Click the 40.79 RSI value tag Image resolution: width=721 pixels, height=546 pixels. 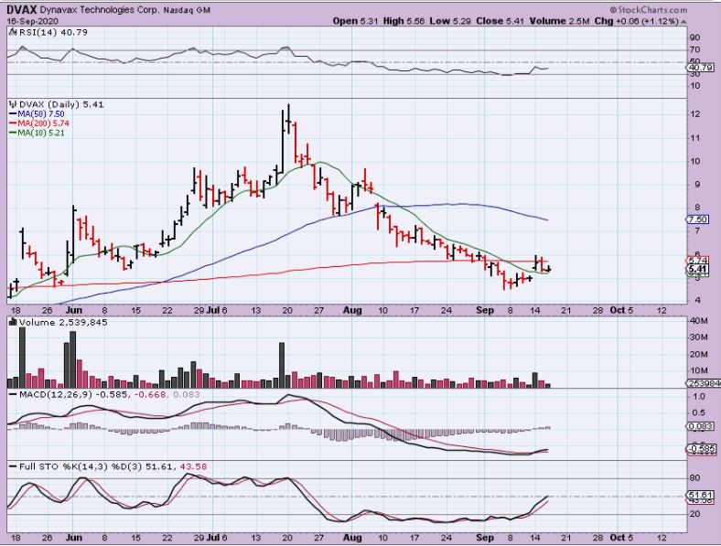(x=700, y=67)
